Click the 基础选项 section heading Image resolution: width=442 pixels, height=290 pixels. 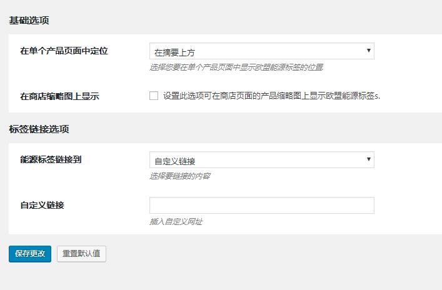(29, 20)
